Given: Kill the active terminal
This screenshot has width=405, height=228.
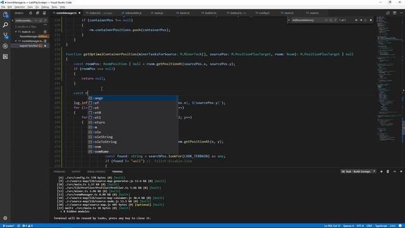Looking at the screenshot, I should coord(388,172).
